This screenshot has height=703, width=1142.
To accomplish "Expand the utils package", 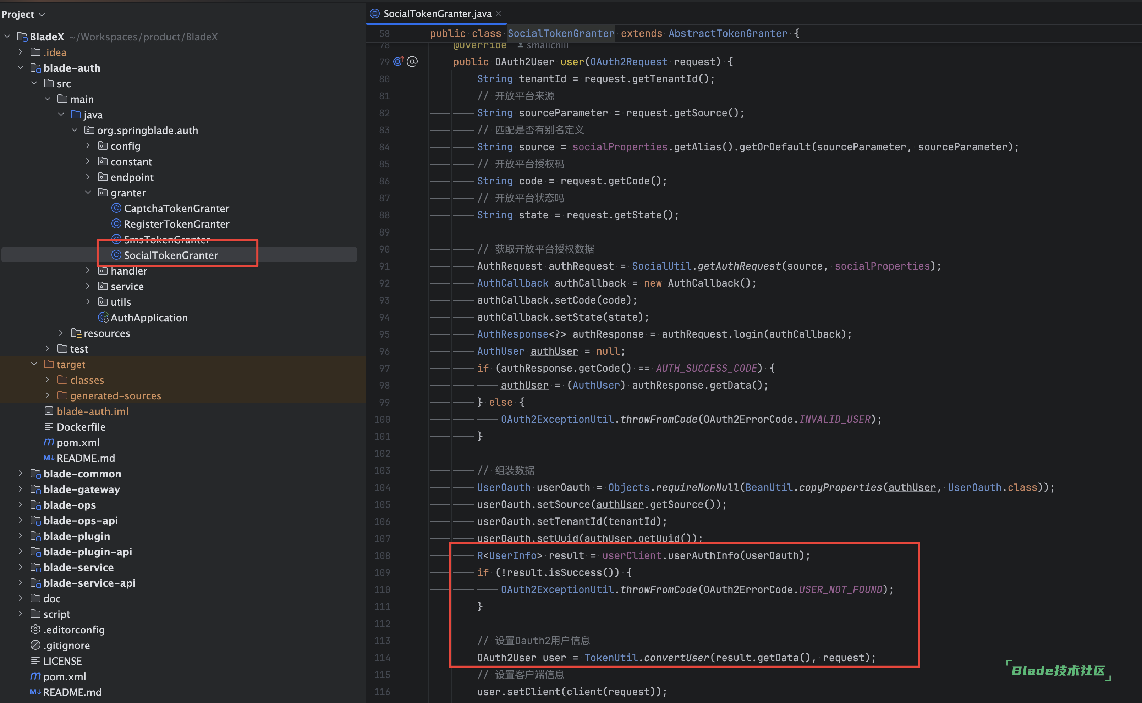I will click(x=88, y=302).
